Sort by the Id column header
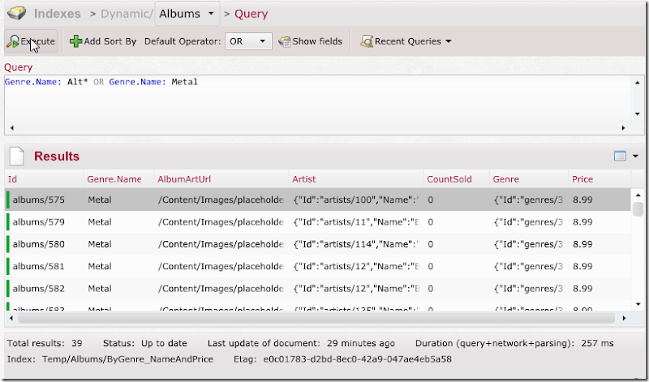Screen dimensions: 649x382 point(13,179)
